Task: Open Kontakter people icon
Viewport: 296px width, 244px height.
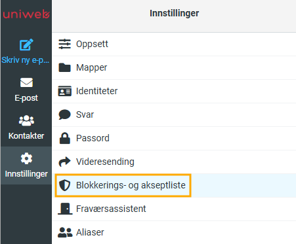Action: pyautogui.click(x=26, y=120)
